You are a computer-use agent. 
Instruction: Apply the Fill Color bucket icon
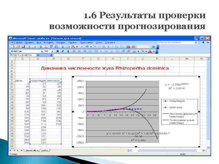coord(142,51)
